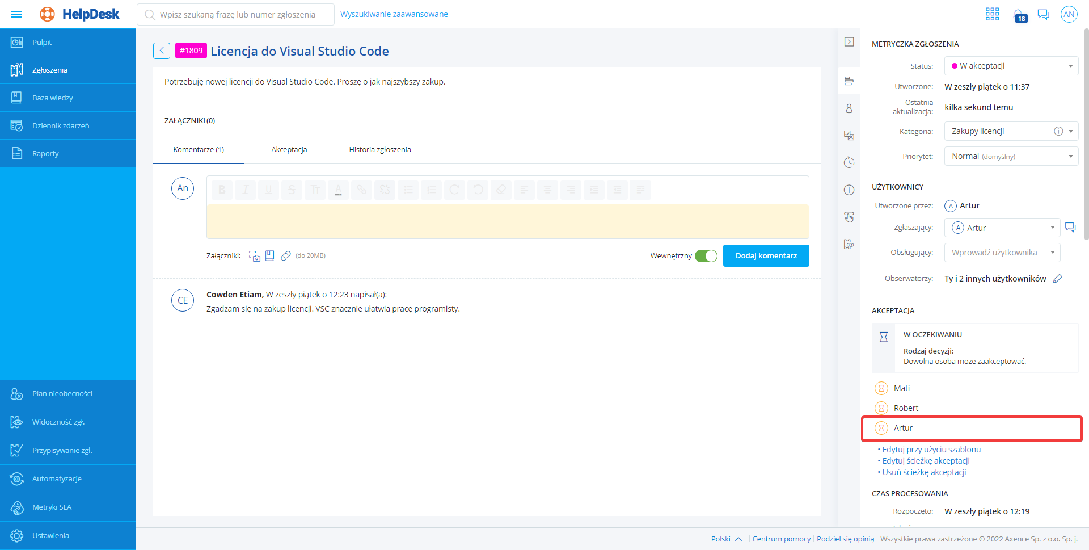Screen dimensions: 1089x550
Task: Expand the Priorytet dropdown
Action: 1011,156
